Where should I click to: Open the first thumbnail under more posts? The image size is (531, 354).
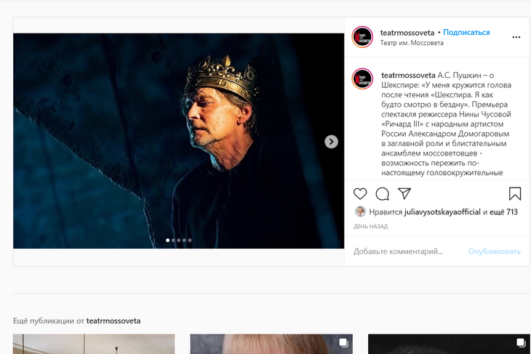(x=94, y=344)
